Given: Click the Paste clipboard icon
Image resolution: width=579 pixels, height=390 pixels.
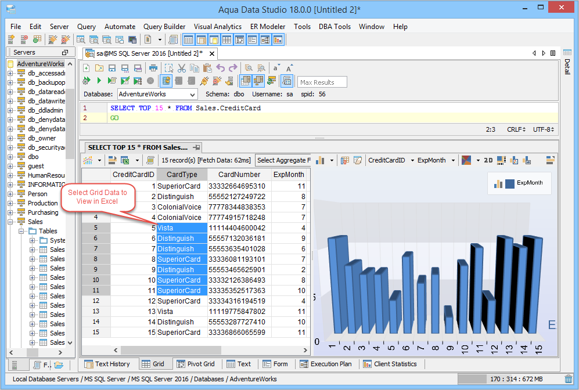Looking at the screenshot, I should click(x=207, y=68).
